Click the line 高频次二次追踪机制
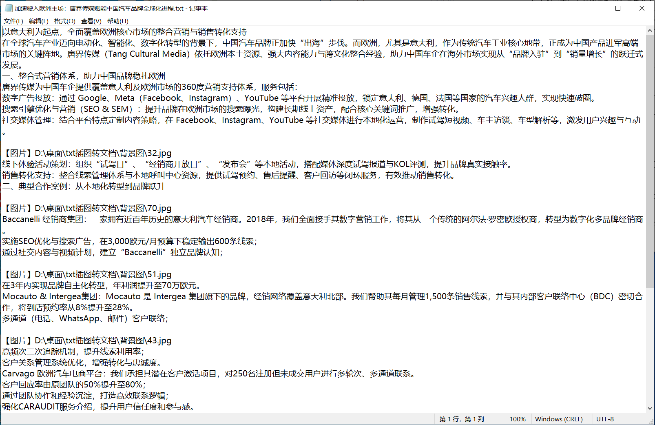This screenshot has height=425, width=655. (x=73, y=352)
